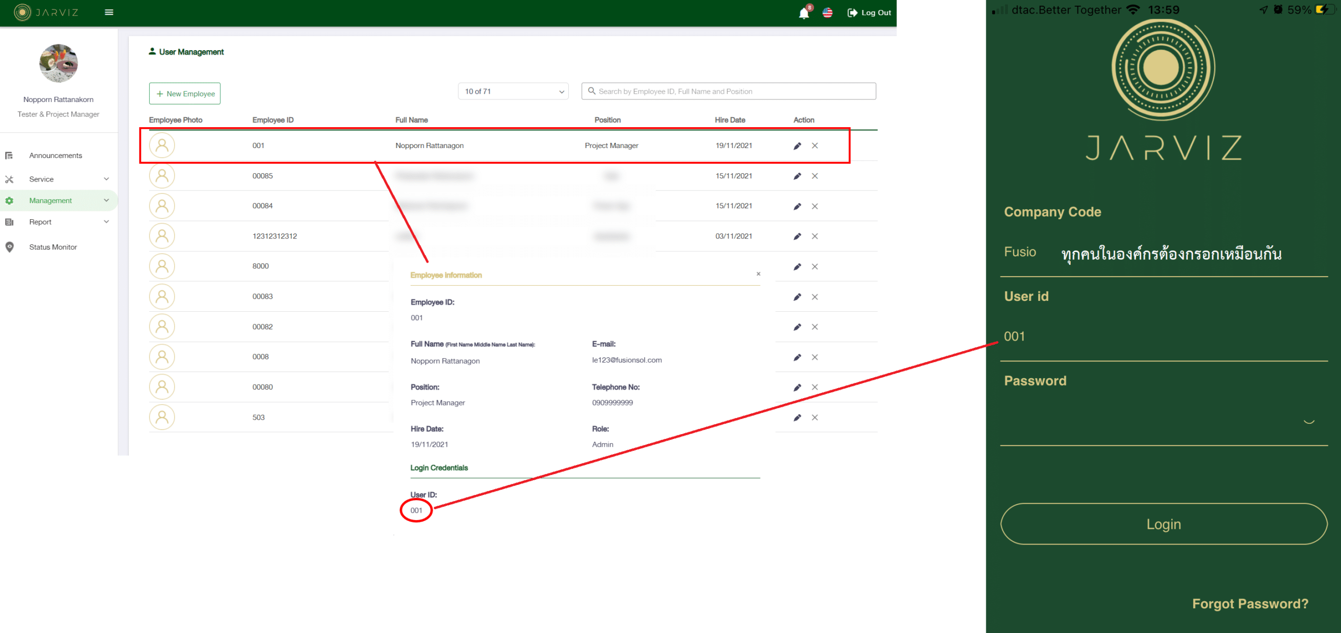Collapse the Management menu chevron
This screenshot has height=633, width=1341.
pos(106,200)
